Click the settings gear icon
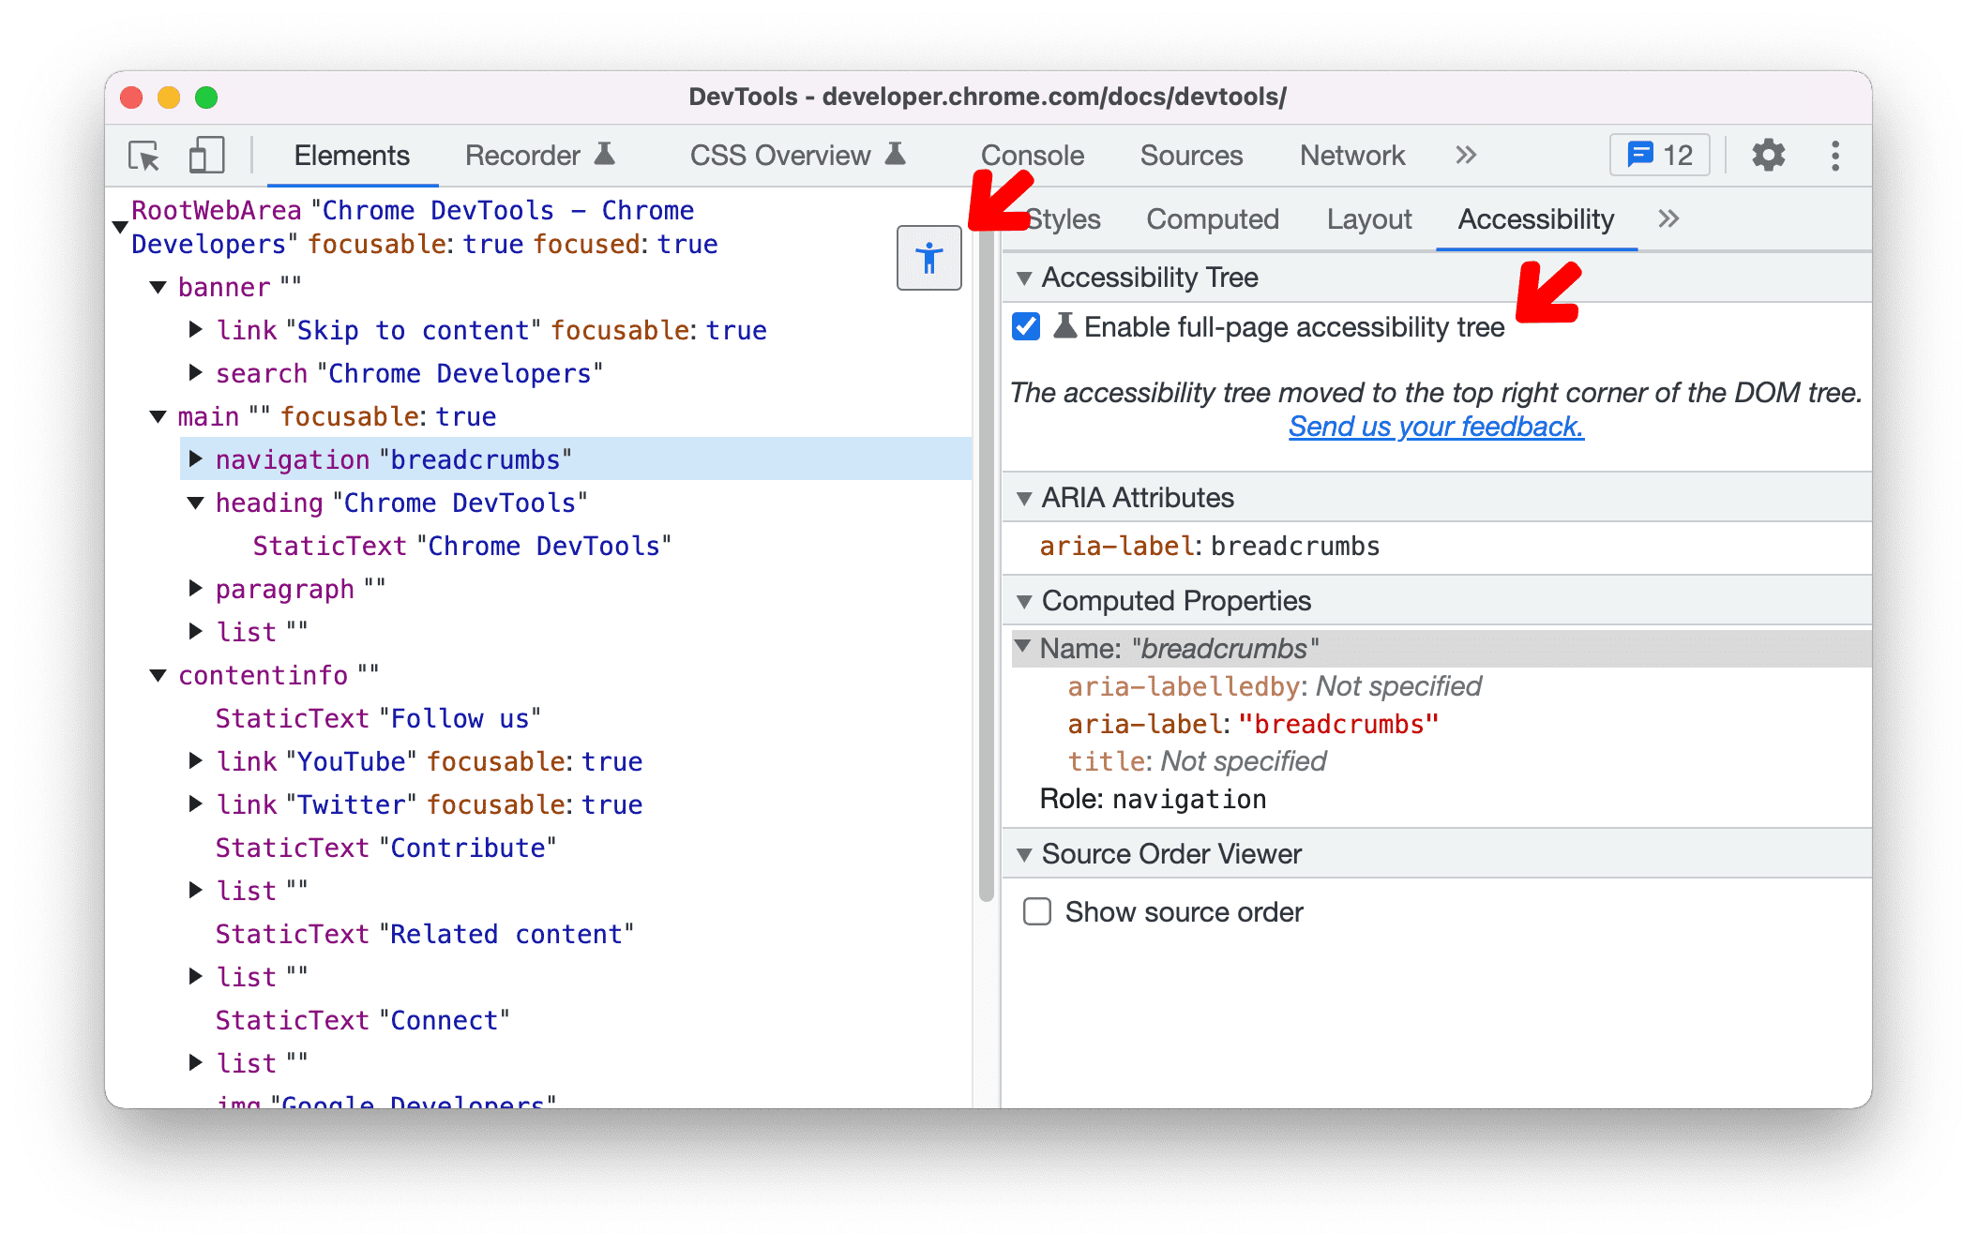This screenshot has width=1977, height=1247. click(1764, 157)
